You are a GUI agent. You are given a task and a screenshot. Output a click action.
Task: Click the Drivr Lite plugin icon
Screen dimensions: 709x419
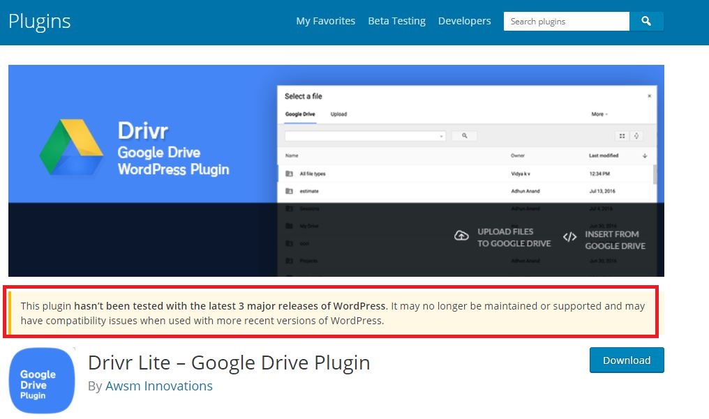pos(42,380)
